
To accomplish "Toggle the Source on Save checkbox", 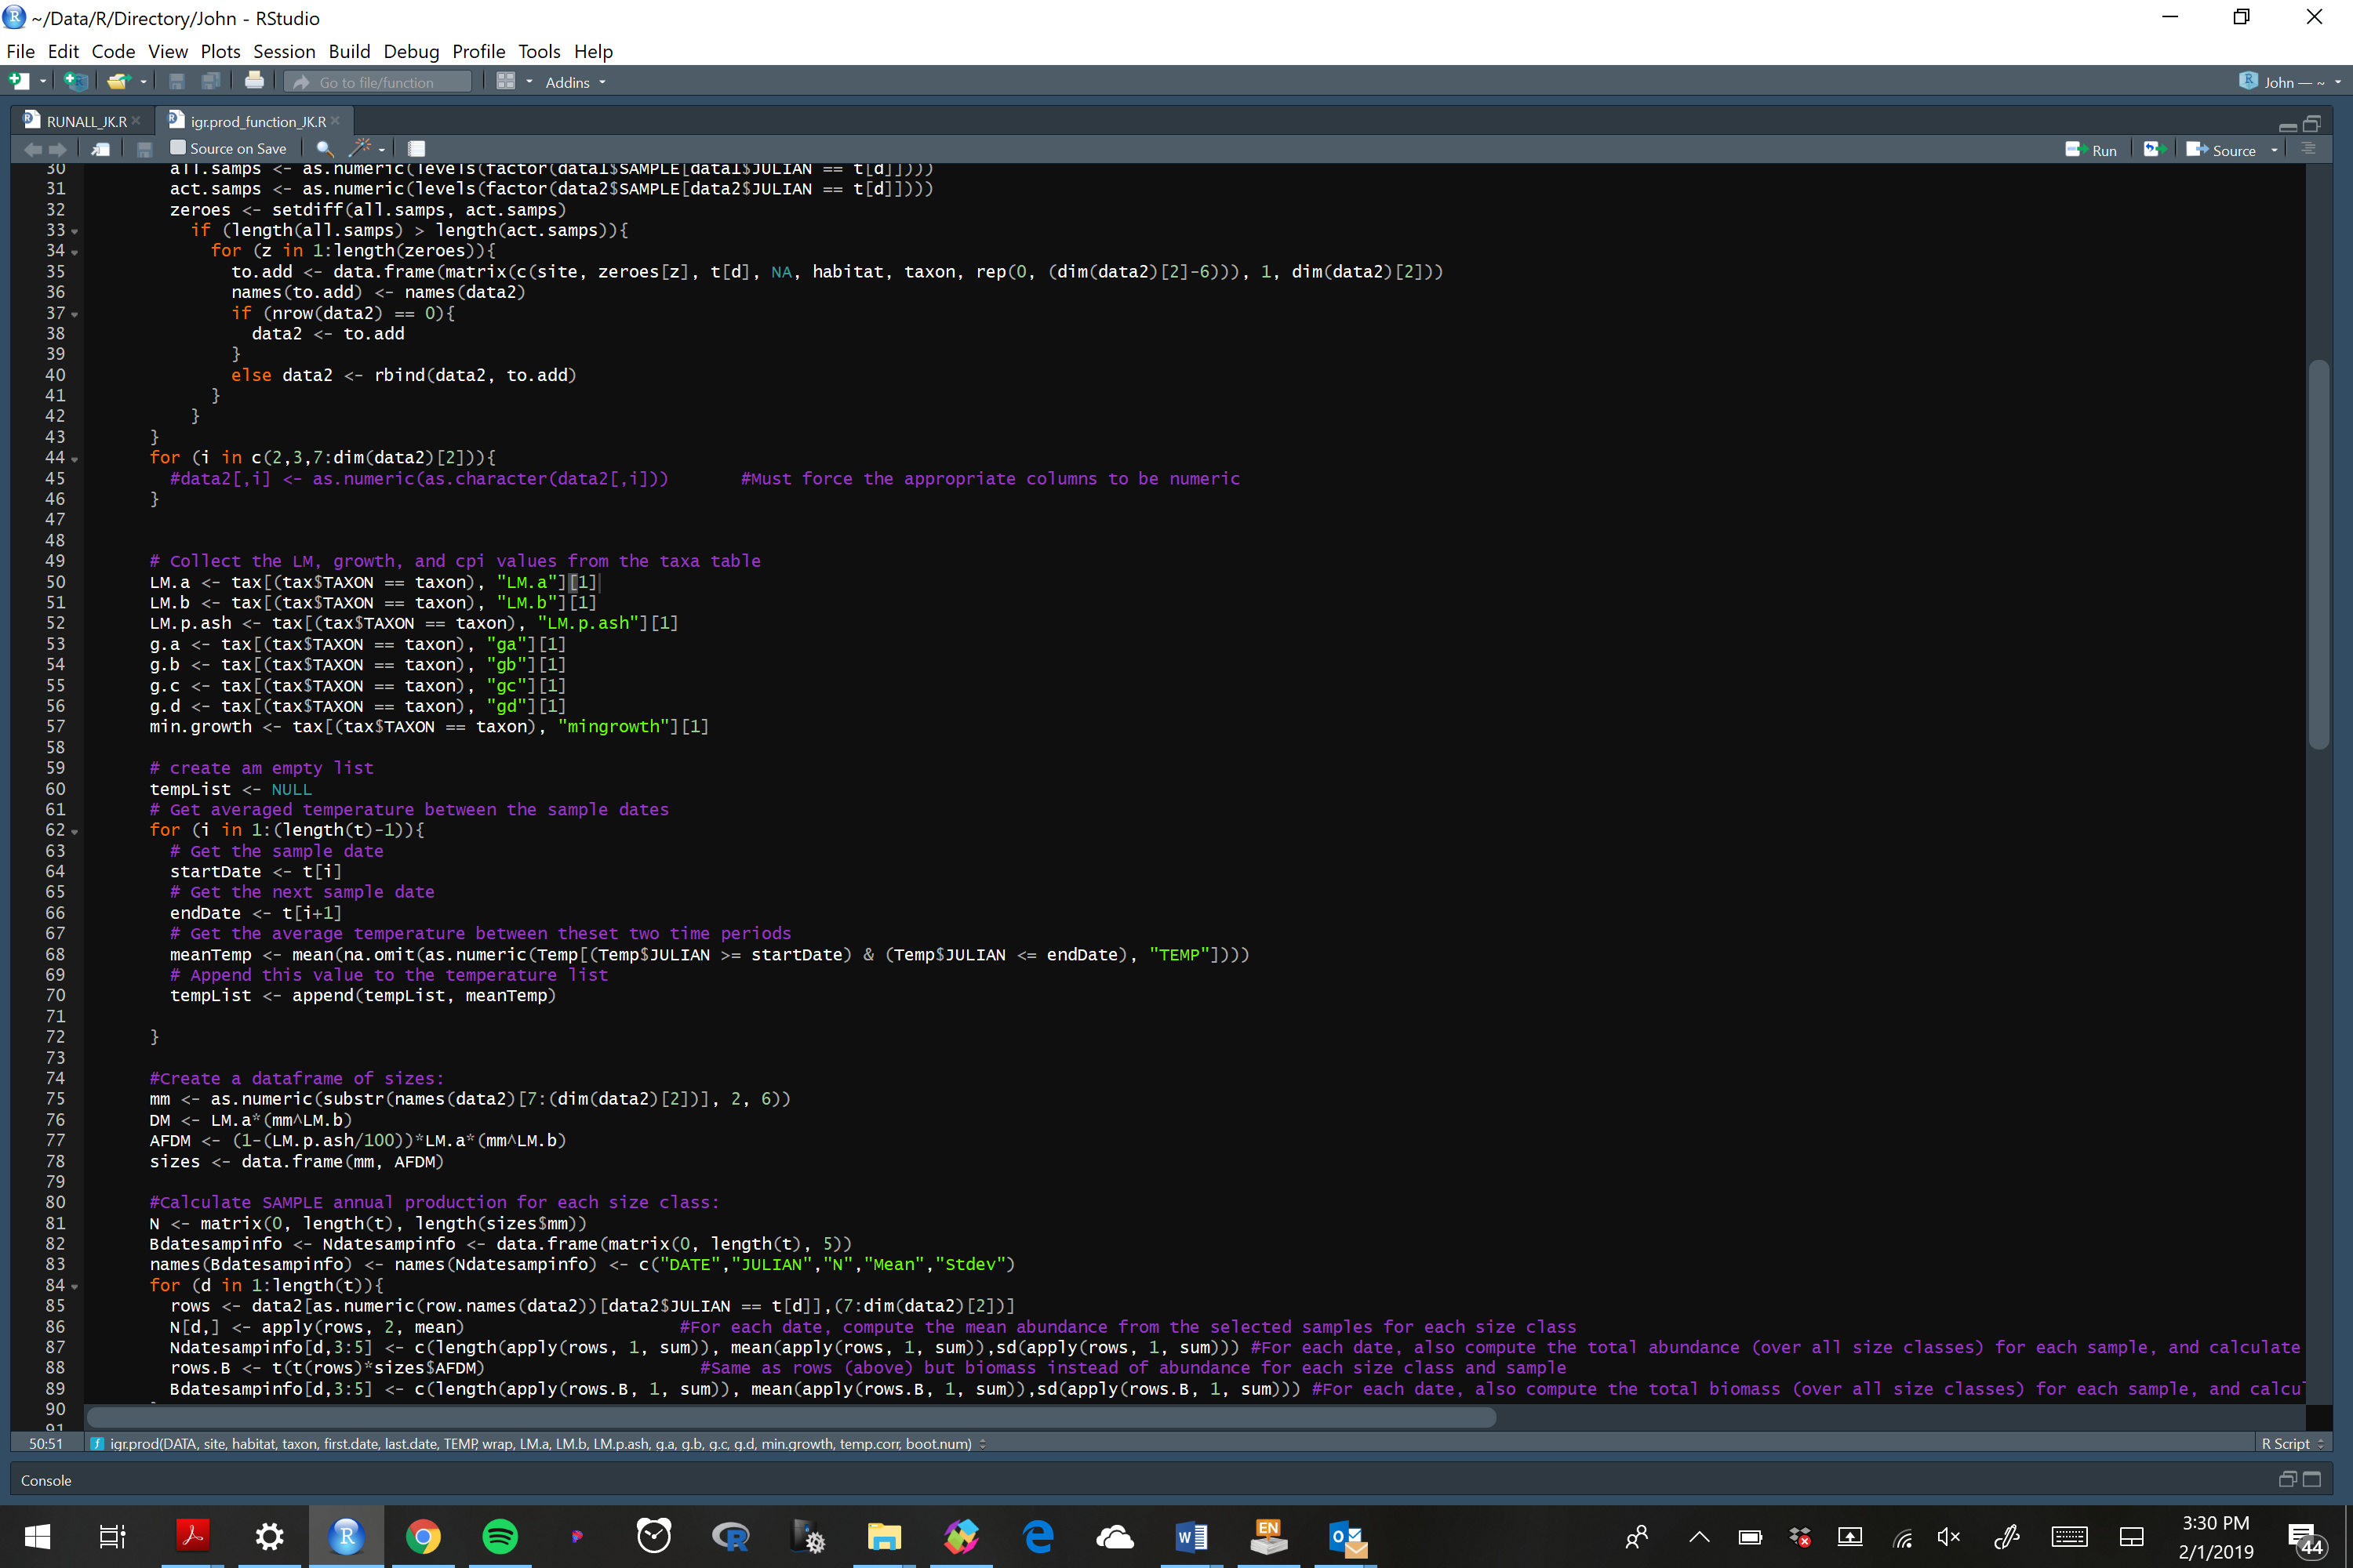I will 178,148.
